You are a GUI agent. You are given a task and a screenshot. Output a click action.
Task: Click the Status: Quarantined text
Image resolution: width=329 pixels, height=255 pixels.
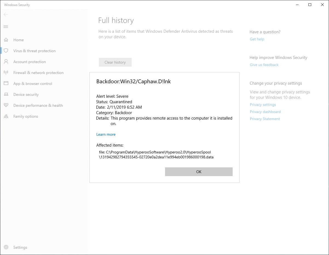tap(114, 102)
